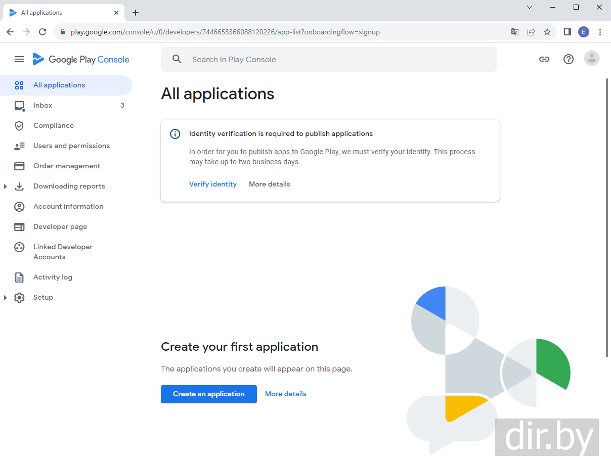Click the copy link icon in header

click(x=544, y=59)
